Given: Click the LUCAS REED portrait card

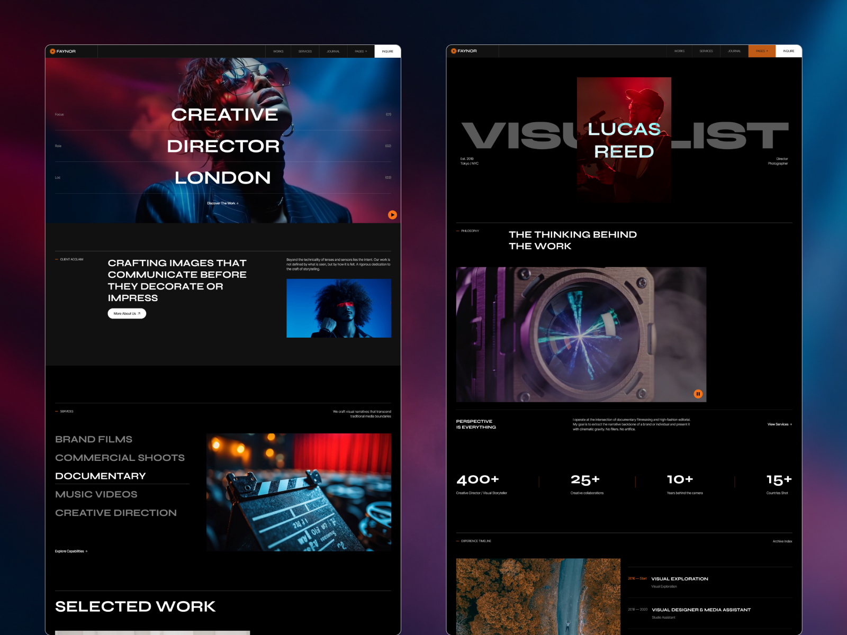Looking at the screenshot, I should pyautogui.click(x=624, y=140).
